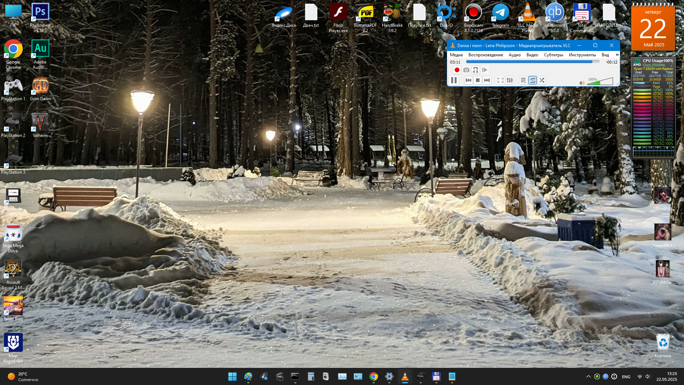Skip to the next track
This screenshot has width=684, height=385.
(x=487, y=80)
